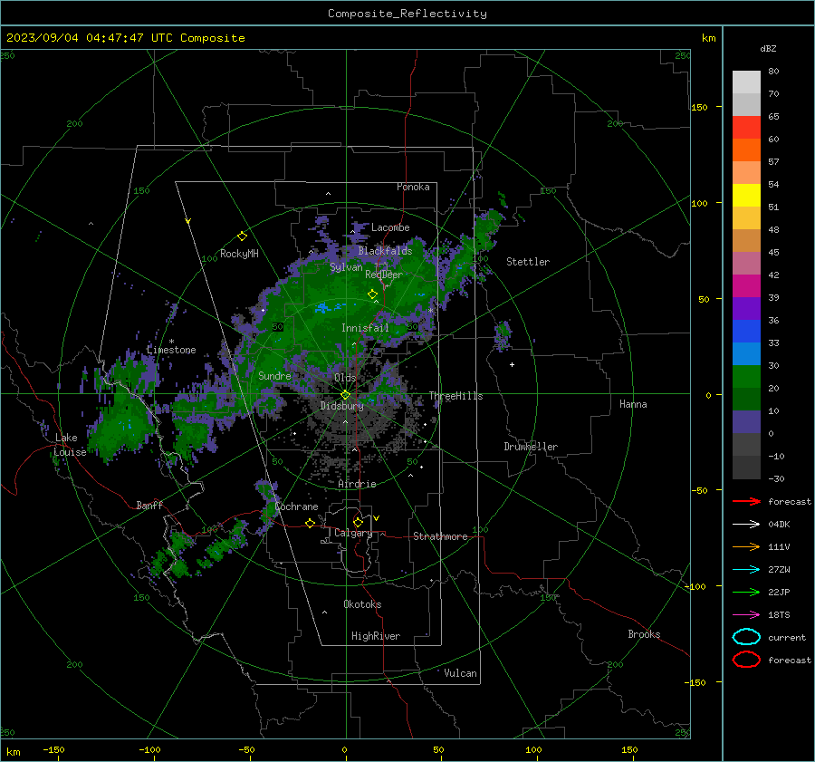Click the Ponoka town label
815x762 pixels.
click(413, 187)
